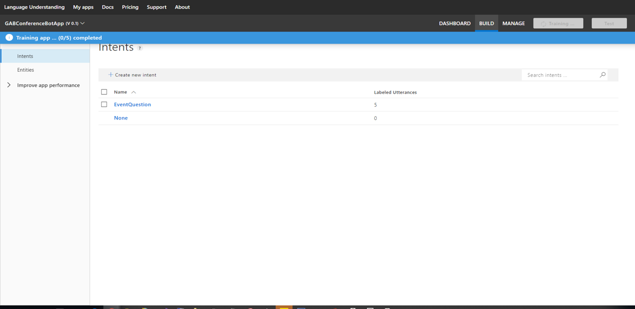Select Intents in the sidebar
Viewport: 635px width, 309px height.
45,56
